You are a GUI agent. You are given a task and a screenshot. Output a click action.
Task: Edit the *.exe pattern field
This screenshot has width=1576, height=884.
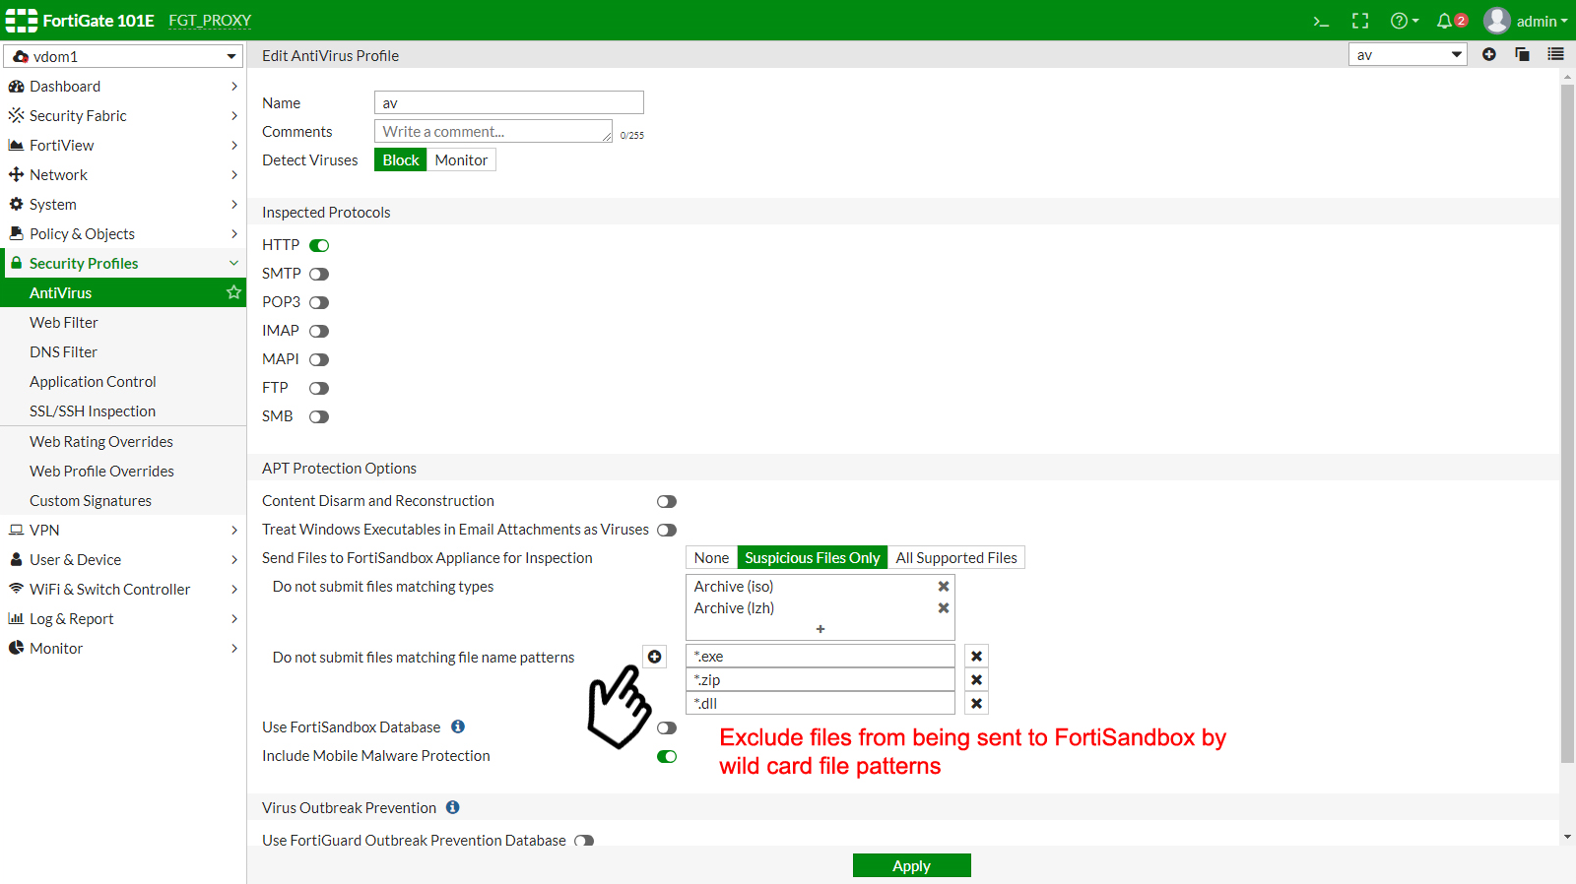click(x=821, y=657)
